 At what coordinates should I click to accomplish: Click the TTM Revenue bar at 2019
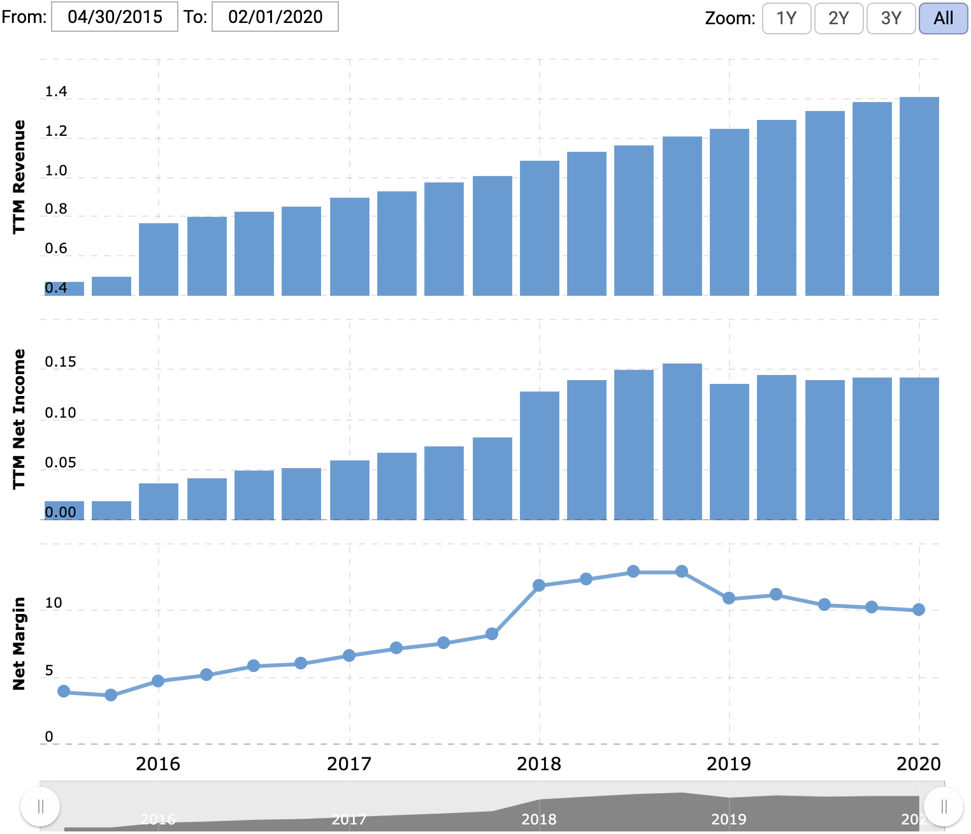[730, 212]
